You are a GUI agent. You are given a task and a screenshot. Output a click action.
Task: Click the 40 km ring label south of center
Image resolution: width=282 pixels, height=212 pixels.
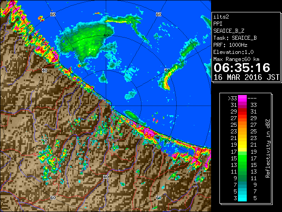tap(106, 177)
